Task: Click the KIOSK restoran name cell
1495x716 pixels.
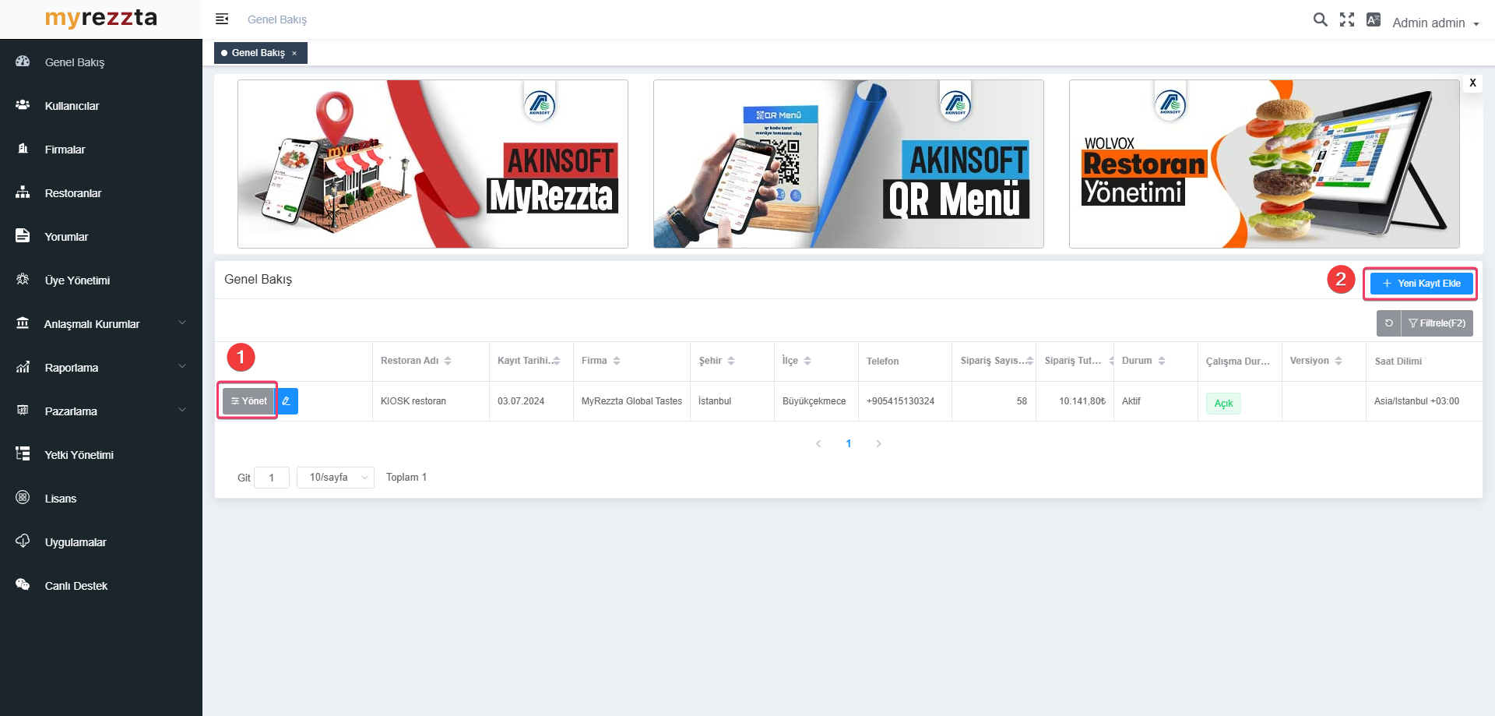Action: (x=413, y=401)
